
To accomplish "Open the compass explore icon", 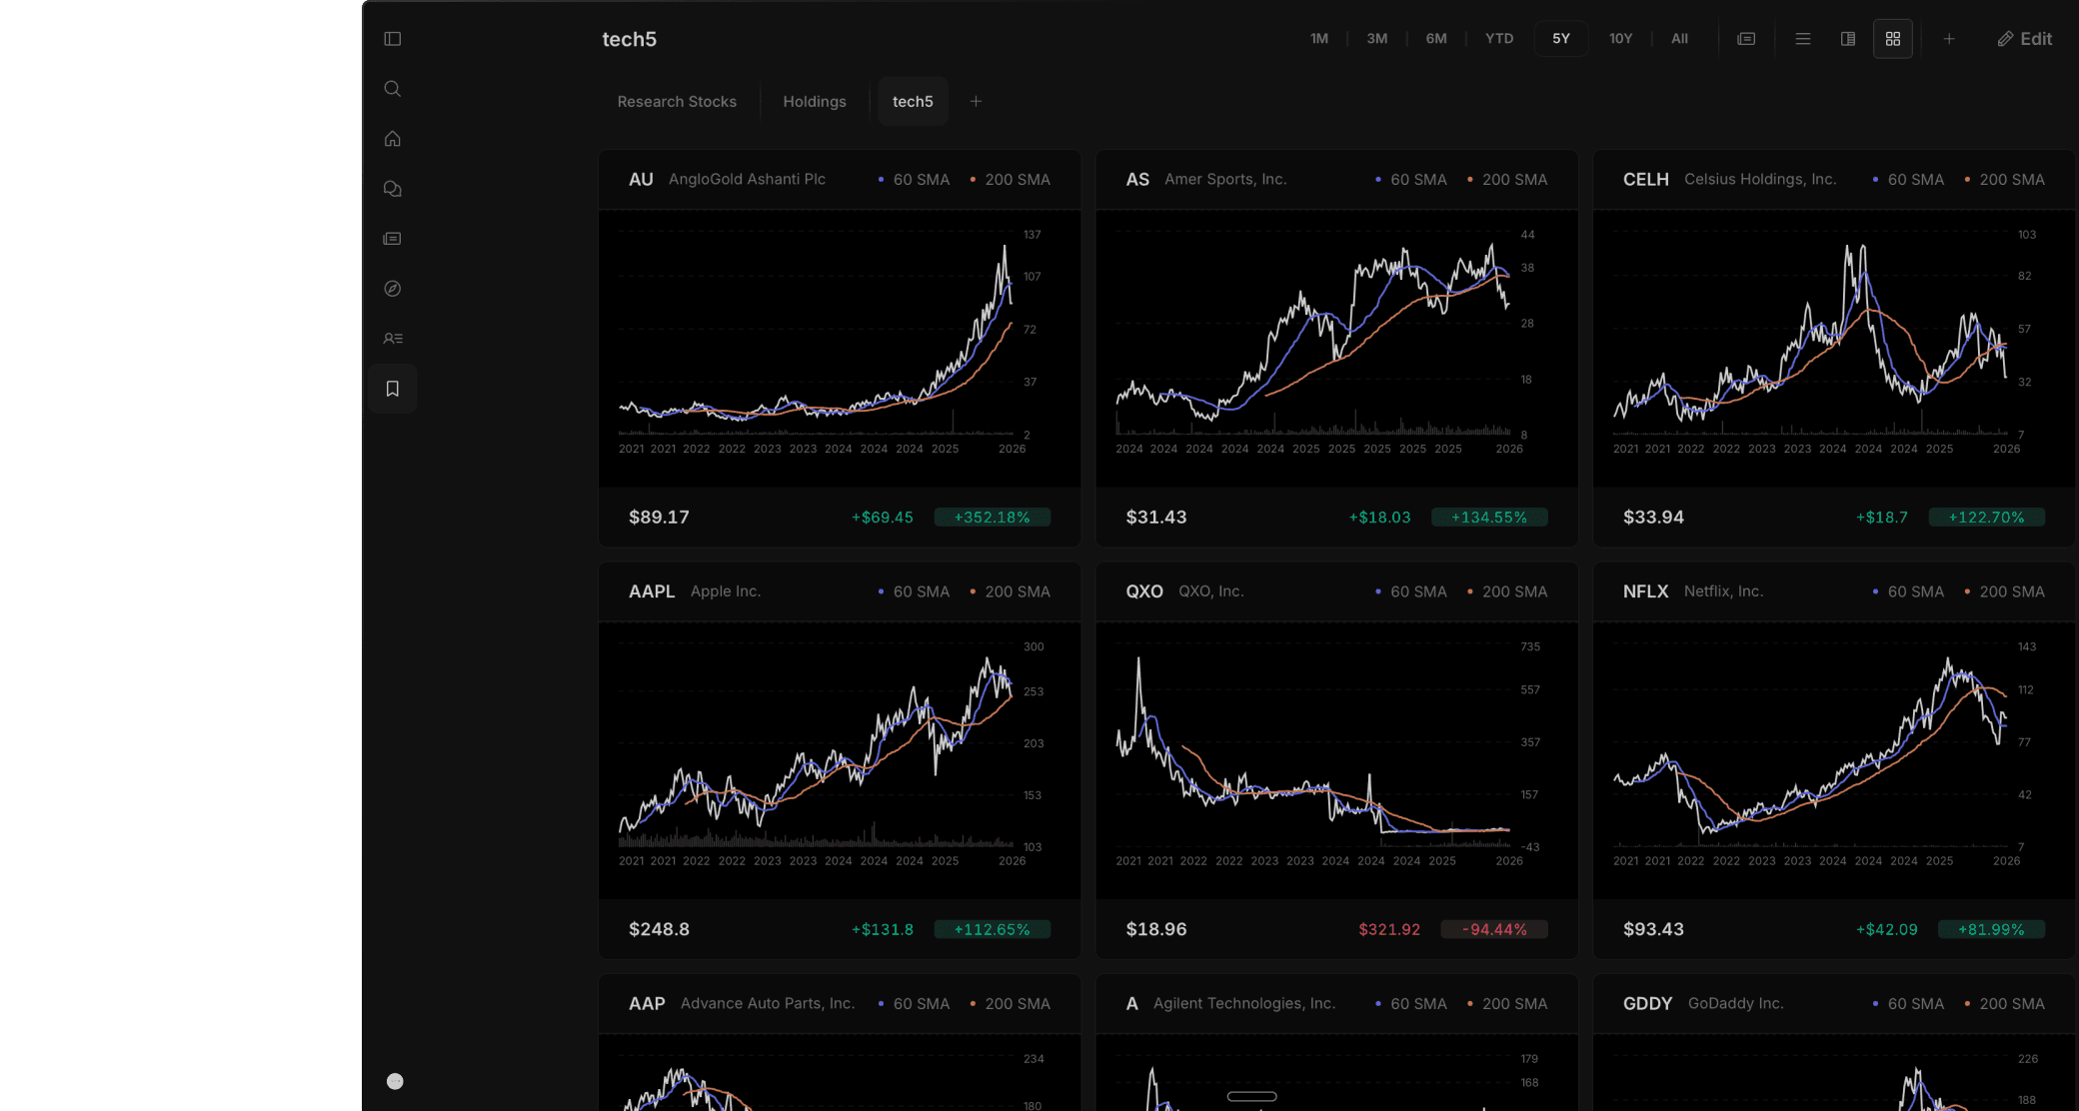I will [x=392, y=289].
